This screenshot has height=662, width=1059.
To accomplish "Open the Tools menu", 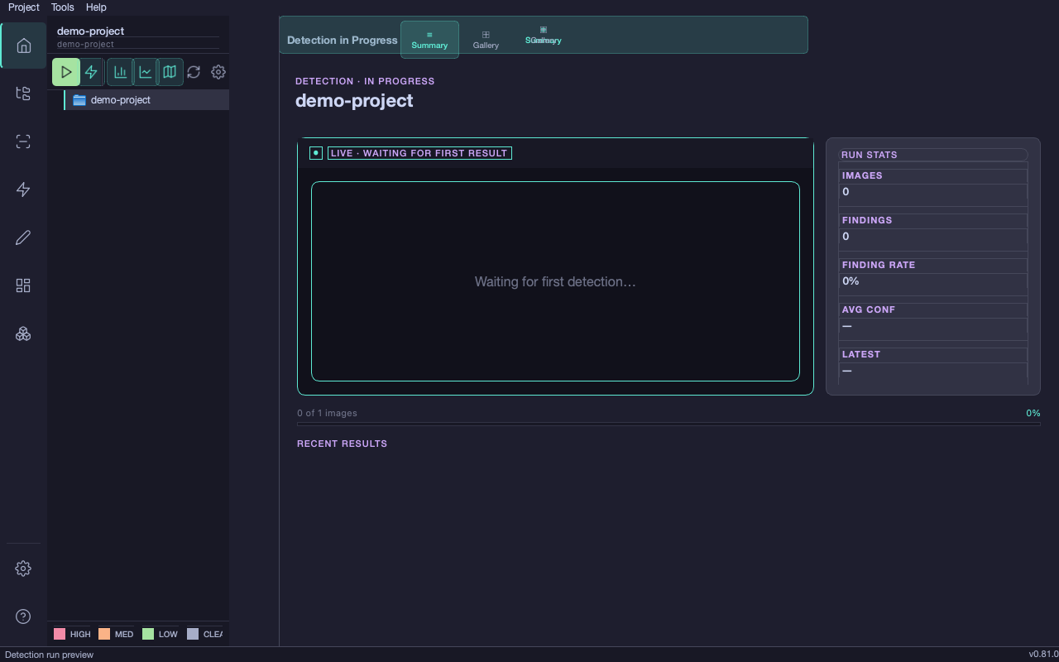I will click(62, 7).
